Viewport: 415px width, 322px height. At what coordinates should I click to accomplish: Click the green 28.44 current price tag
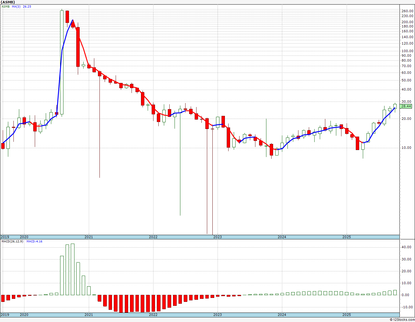coord(406,106)
